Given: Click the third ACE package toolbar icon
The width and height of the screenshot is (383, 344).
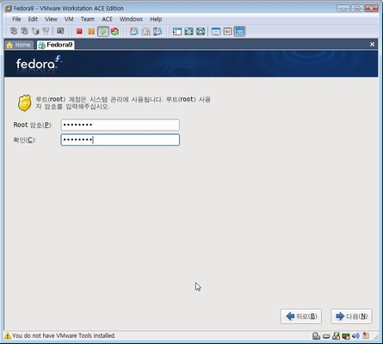Looking at the screenshot, I should pyautogui.click(x=35, y=31).
